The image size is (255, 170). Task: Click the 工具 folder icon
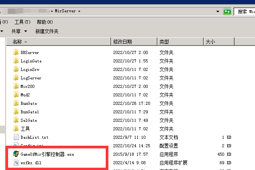tap(16, 129)
